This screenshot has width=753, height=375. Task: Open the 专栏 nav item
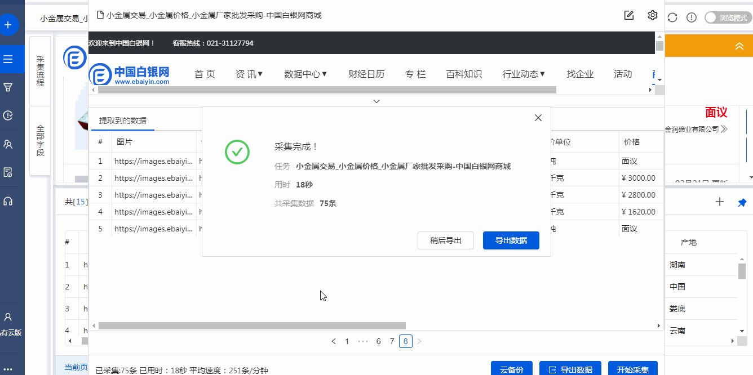tap(415, 74)
